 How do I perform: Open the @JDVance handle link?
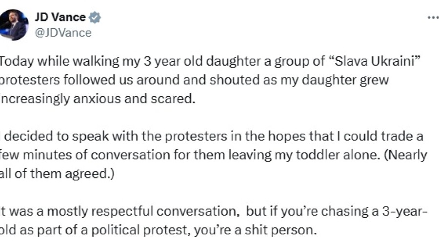click(63, 33)
